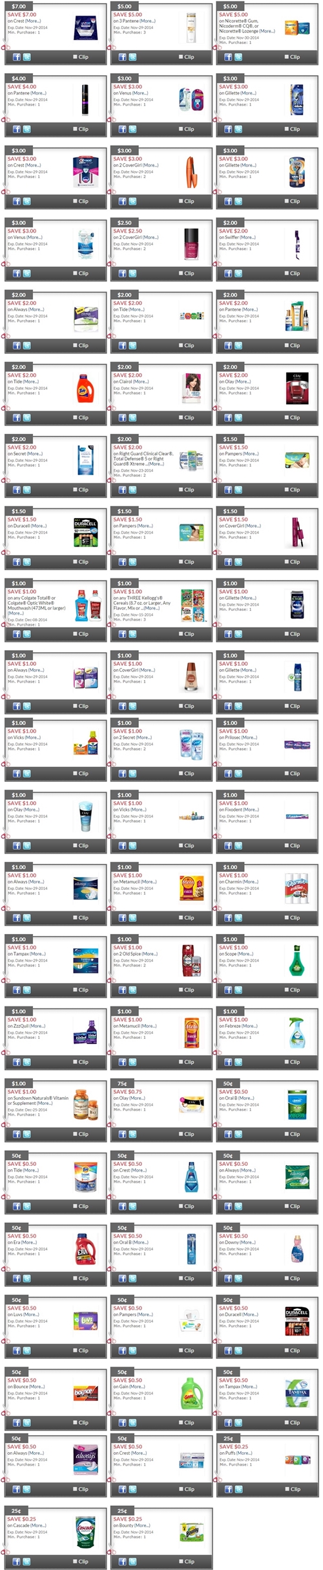
Task: Expand More on the Sundown Naturals coupon
Action: pyautogui.click(x=45, y=1104)
